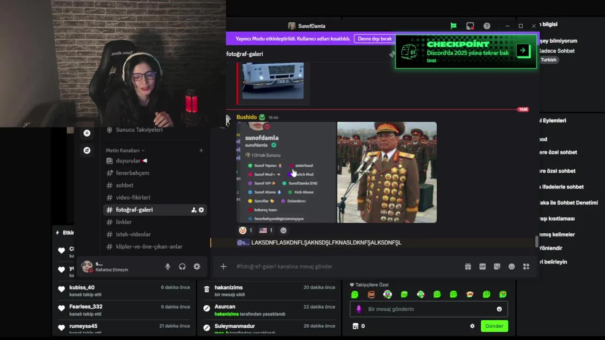Viewport: 605px width, 340px height.
Task: Open Sunucu Takviyeleri server boosts
Action: coord(139,130)
